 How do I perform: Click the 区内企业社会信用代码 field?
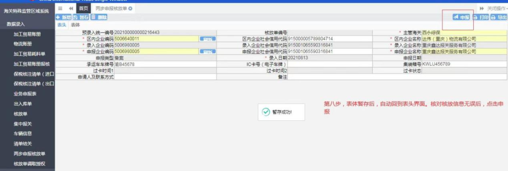coord(330,39)
